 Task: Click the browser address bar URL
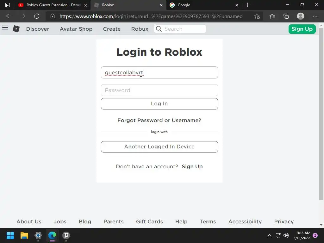click(x=151, y=16)
